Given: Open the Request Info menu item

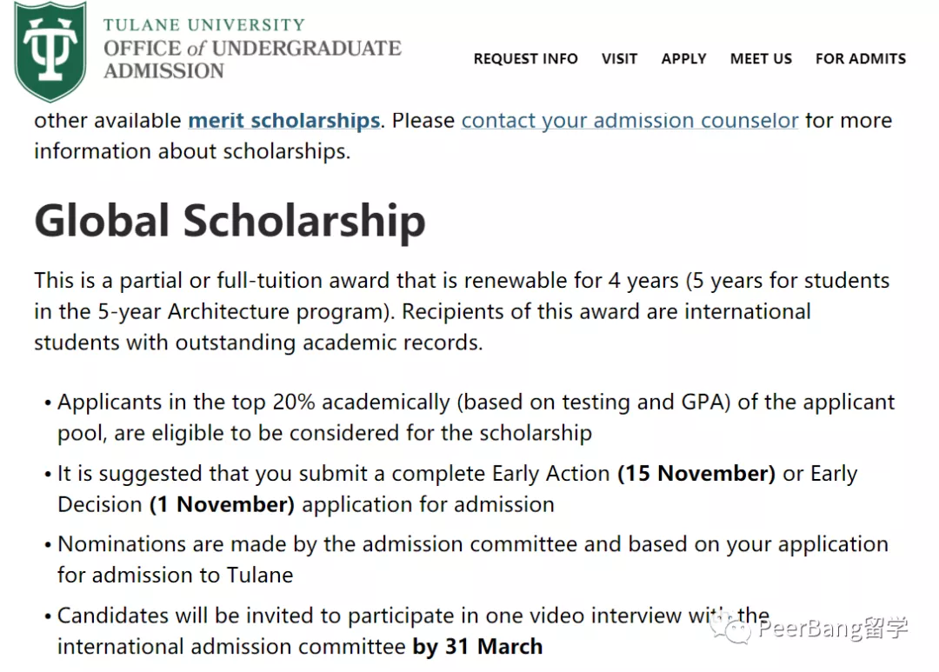Looking at the screenshot, I should [525, 58].
